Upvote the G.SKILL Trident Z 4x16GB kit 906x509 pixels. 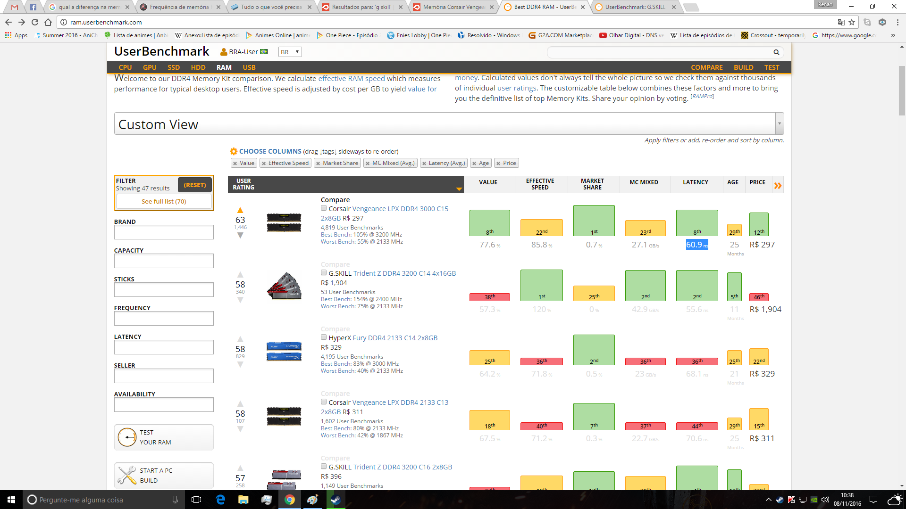240,275
